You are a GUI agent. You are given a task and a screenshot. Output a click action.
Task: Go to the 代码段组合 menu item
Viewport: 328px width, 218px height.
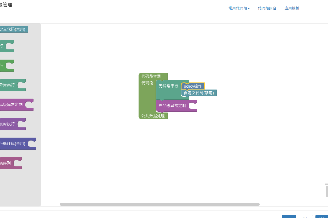click(267, 8)
